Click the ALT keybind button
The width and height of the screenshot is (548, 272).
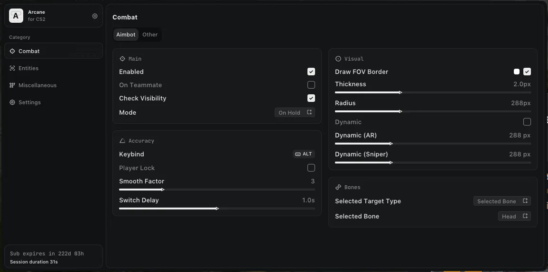point(304,154)
